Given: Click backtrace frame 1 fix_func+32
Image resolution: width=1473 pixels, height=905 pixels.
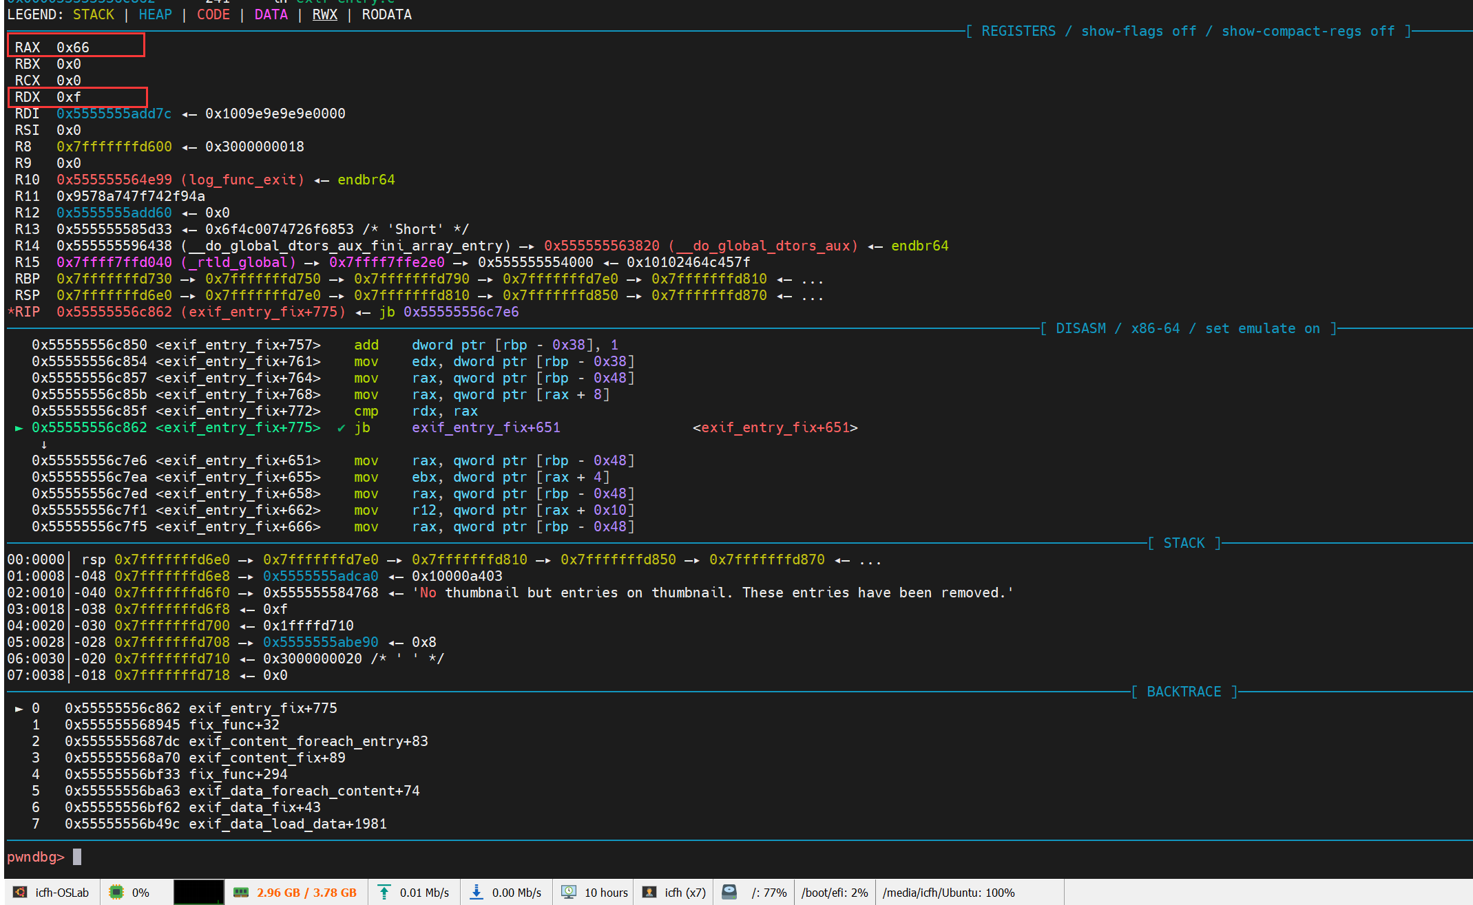Looking at the screenshot, I should (172, 725).
